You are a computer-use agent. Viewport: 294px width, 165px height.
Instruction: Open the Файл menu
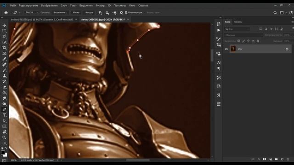tap(13, 5)
